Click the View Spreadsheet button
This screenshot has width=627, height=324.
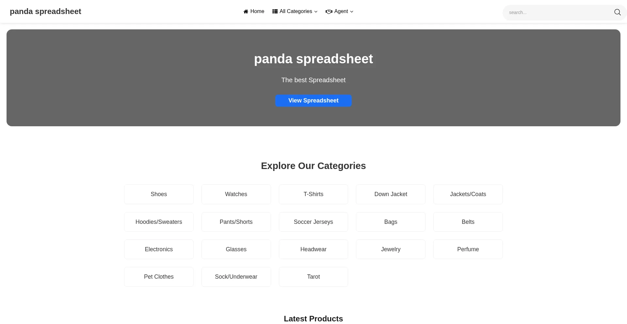tap(313, 100)
